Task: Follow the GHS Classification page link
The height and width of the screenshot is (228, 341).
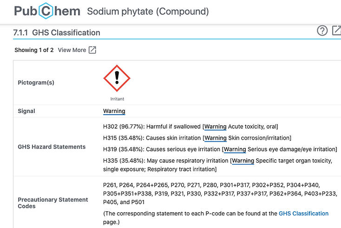Action: (303, 214)
